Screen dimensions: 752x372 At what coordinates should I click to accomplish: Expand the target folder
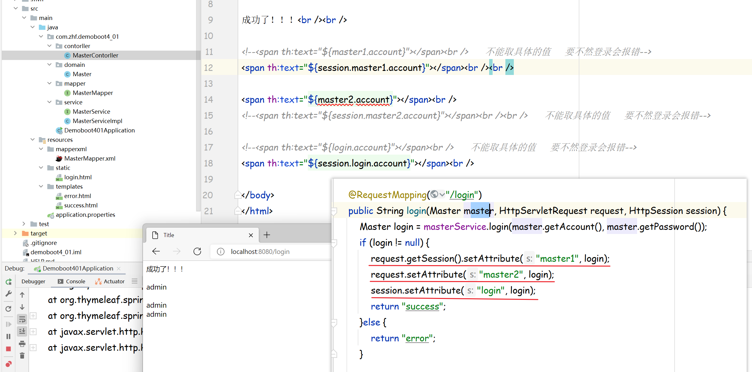click(x=15, y=233)
